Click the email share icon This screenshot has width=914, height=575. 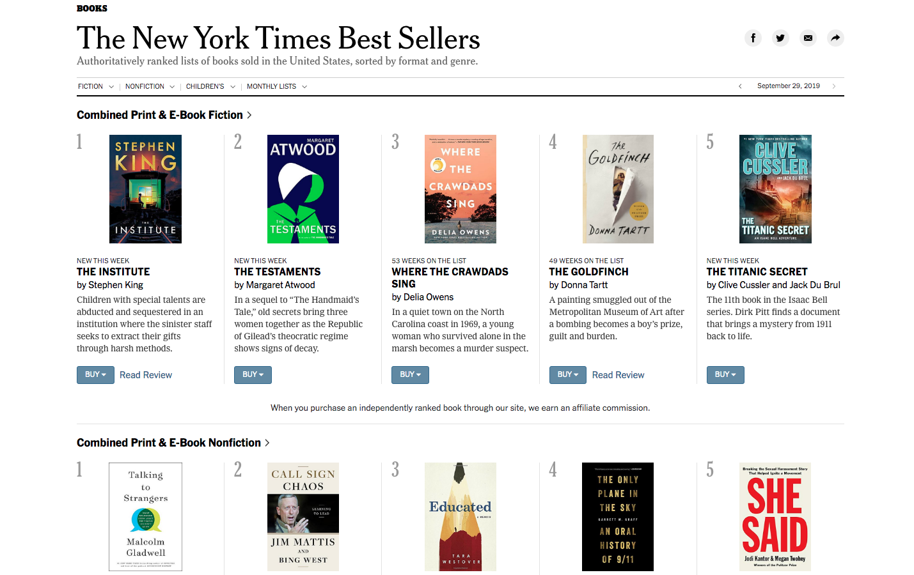point(808,38)
